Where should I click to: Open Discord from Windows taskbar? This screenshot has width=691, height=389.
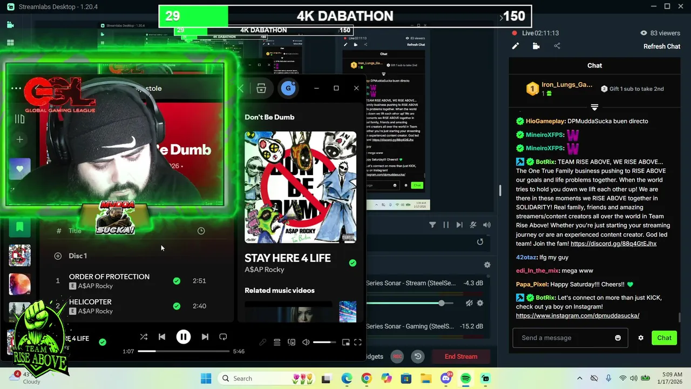click(446, 379)
